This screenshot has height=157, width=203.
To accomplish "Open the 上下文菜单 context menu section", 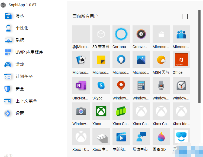I will (33, 101).
